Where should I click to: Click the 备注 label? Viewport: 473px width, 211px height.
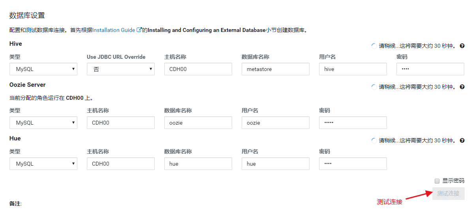pyautogui.click(x=15, y=204)
